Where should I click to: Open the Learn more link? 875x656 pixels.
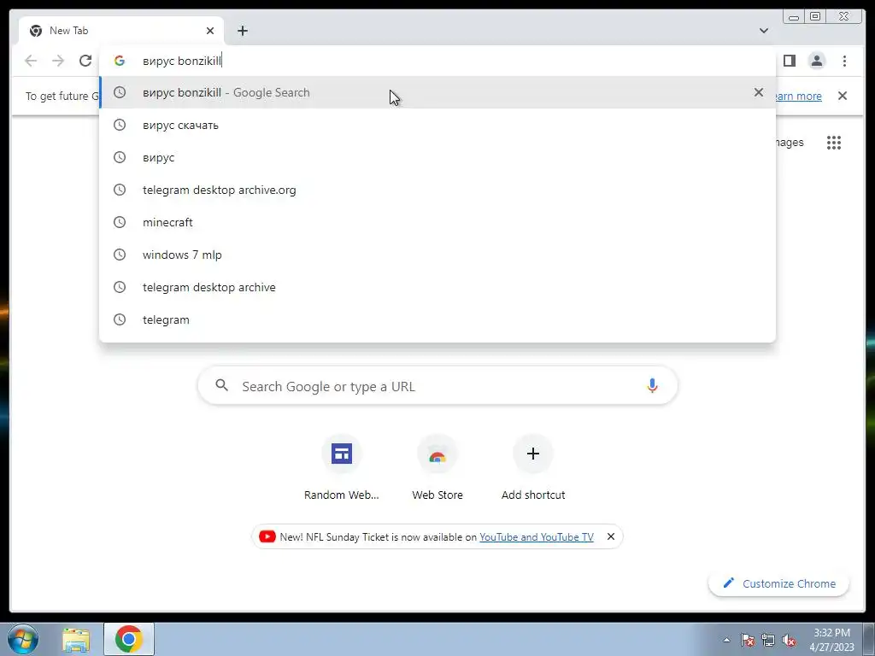coord(799,96)
